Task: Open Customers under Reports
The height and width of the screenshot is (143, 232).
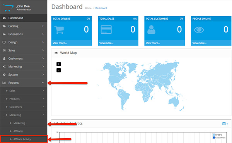Action: pyautogui.click(x=24, y=107)
